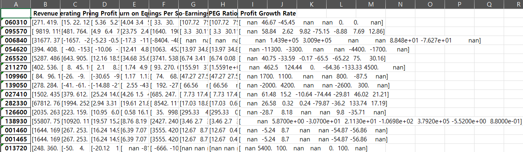Image resolution: width=523 pixels, height=152 pixels.
Task: Select stock code cell 126600
Action: point(16,112)
